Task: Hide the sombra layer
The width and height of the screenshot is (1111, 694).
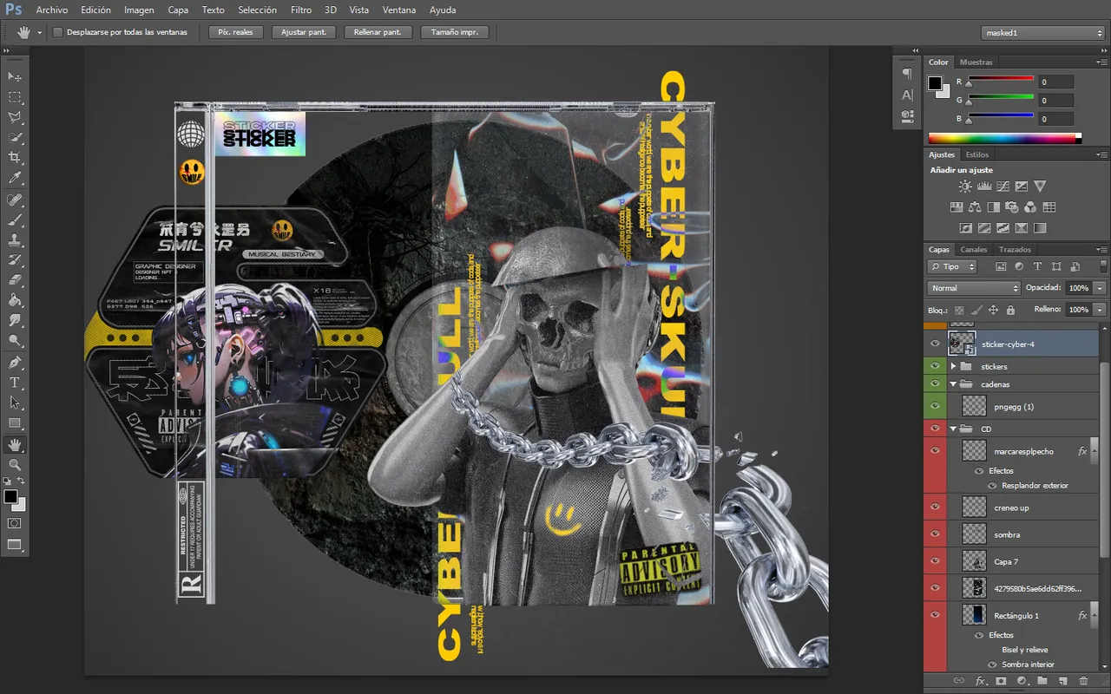Action: point(935,534)
